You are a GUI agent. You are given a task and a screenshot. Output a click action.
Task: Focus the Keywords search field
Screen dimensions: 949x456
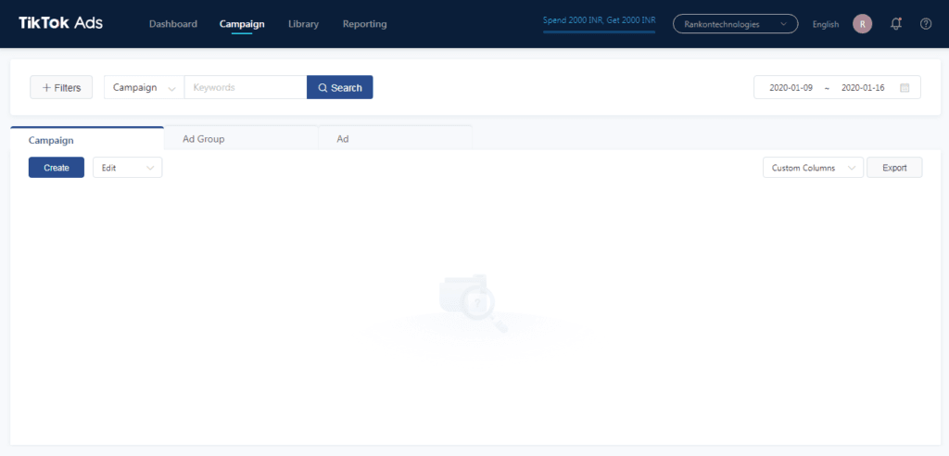pos(245,87)
